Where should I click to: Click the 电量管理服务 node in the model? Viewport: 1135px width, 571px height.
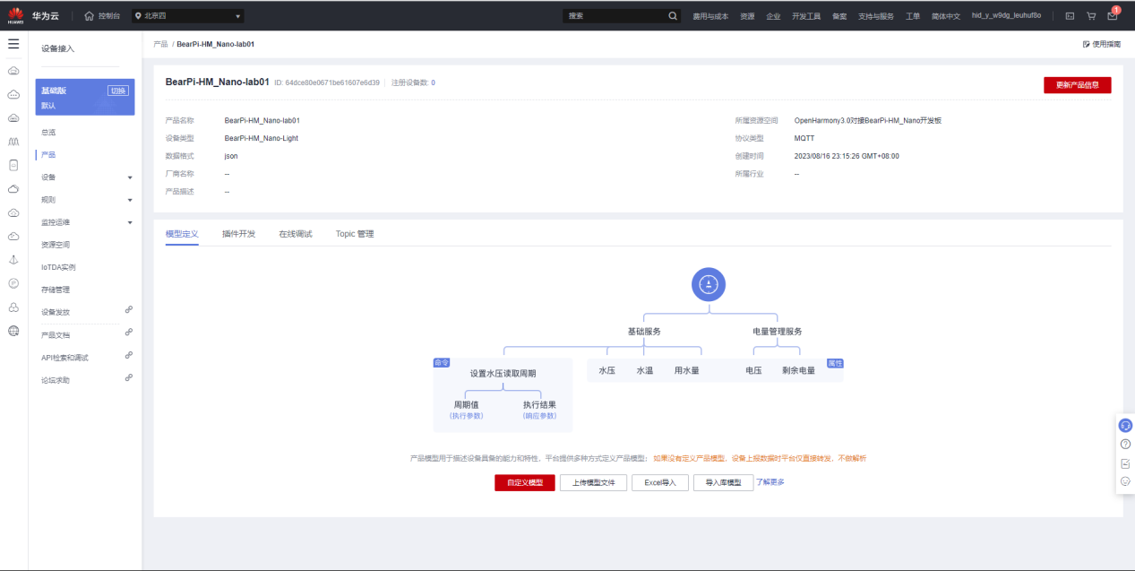point(778,331)
